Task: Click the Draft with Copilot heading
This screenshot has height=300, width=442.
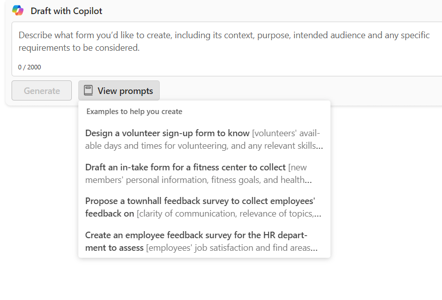Action: point(66,11)
